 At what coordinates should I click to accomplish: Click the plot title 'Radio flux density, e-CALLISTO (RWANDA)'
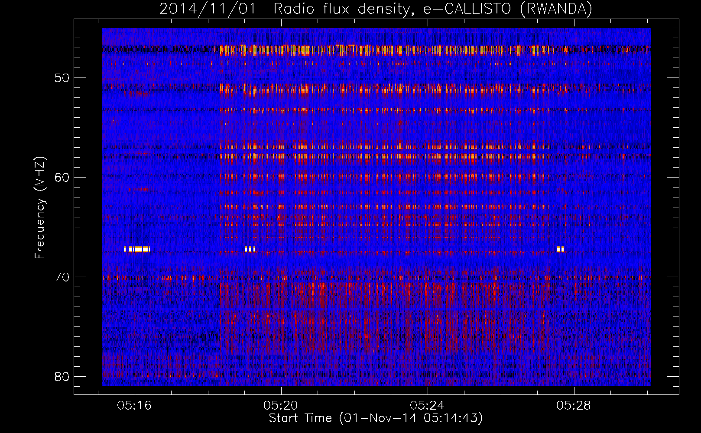(433, 9)
